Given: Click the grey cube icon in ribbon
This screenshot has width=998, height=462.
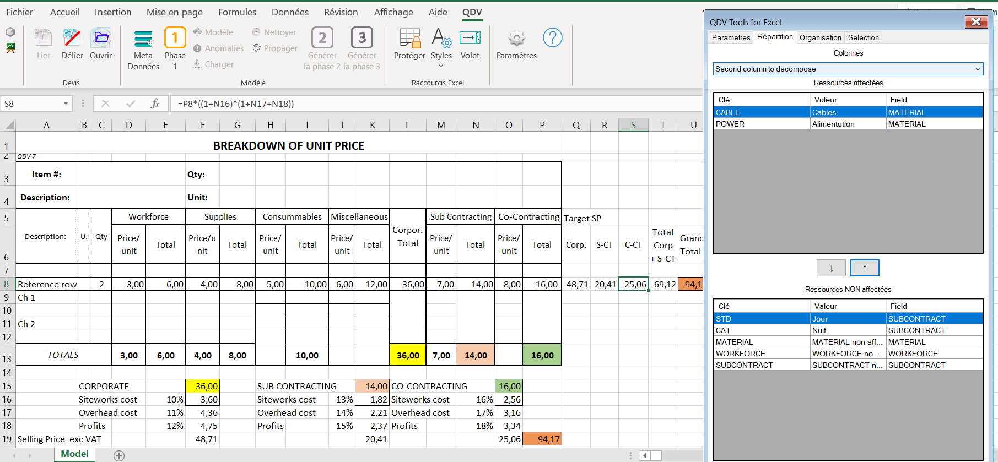Looking at the screenshot, I should pos(10,32).
